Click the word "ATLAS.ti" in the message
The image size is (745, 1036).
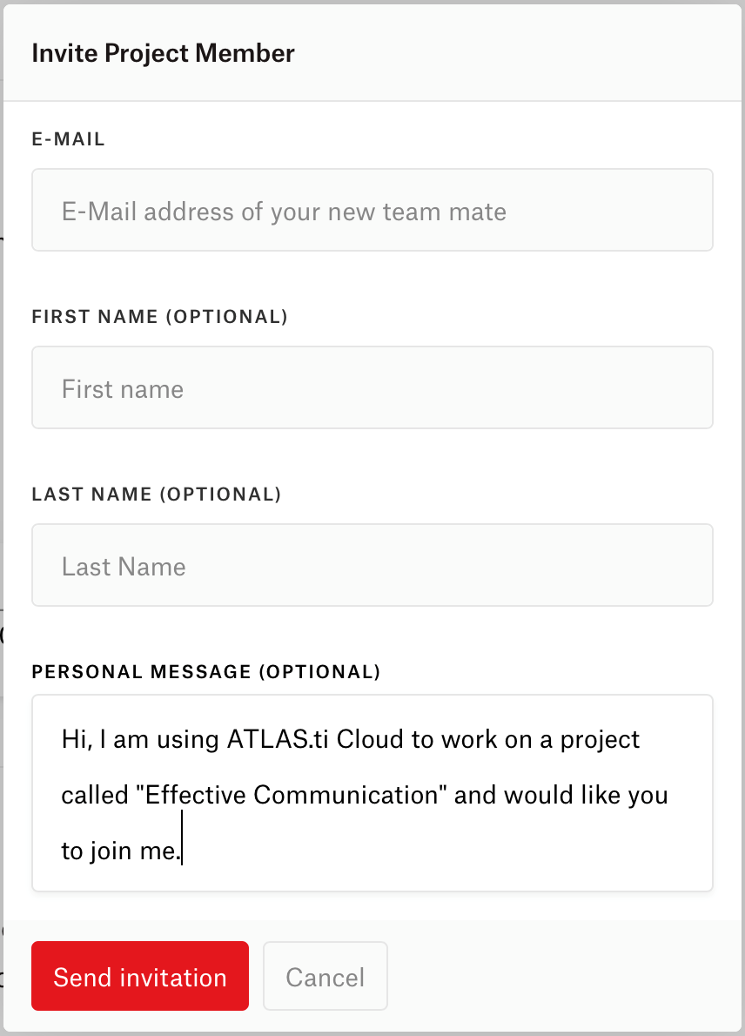tap(279, 740)
